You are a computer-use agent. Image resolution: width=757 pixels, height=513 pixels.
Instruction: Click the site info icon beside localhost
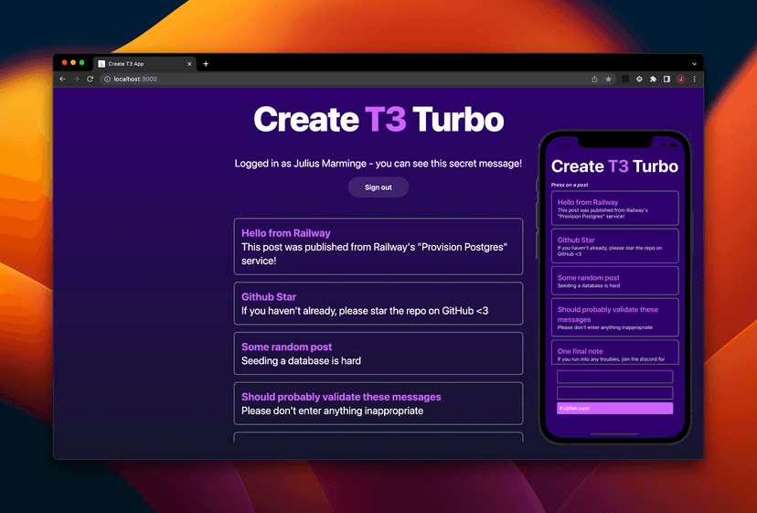pyautogui.click(x=106, y=80)
